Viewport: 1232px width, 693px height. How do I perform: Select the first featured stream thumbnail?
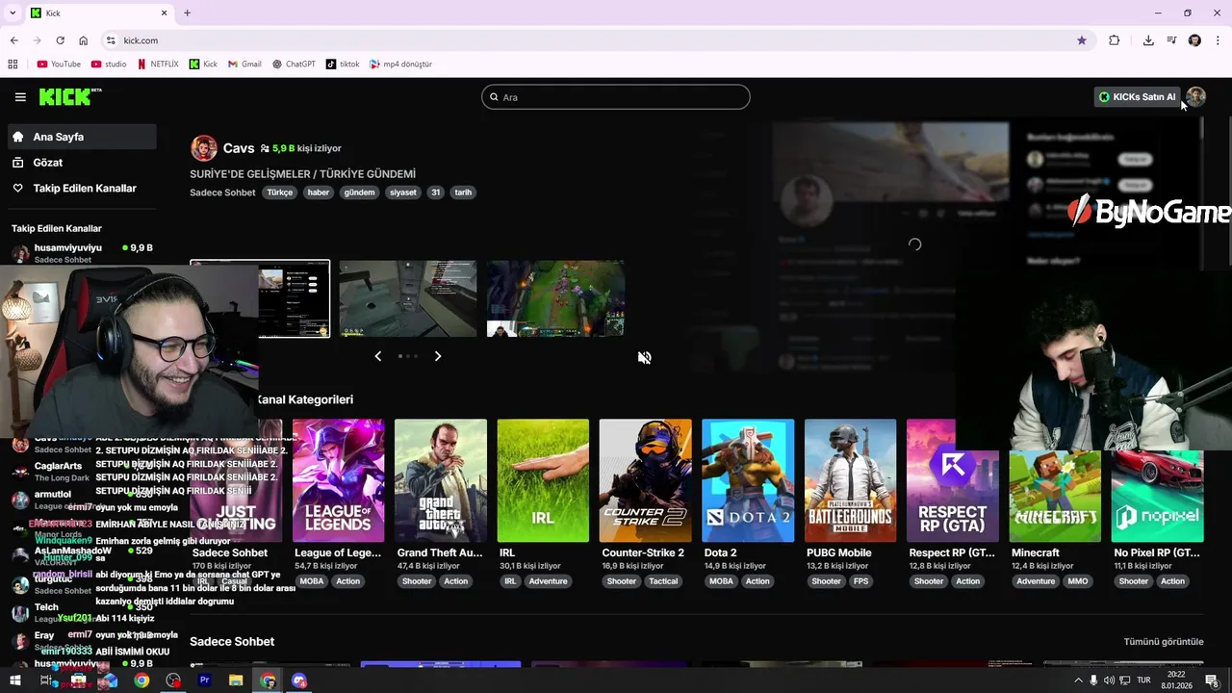click(x=260, y=298)
